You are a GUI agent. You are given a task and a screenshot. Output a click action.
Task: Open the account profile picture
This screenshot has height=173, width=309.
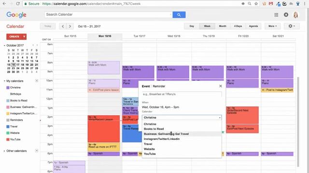click(x=296, y=15)
